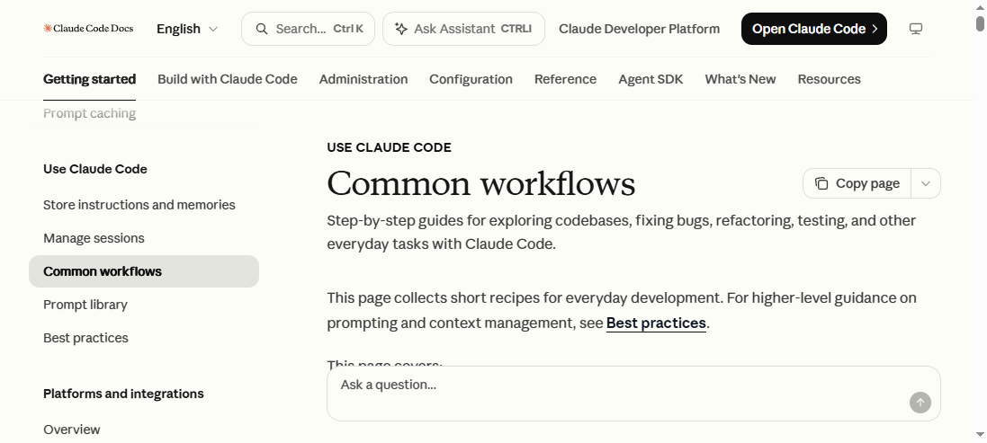Click the Ask Assistant sparkle icon
Viewport: 987px width, 443px height.
coord(401,29)
